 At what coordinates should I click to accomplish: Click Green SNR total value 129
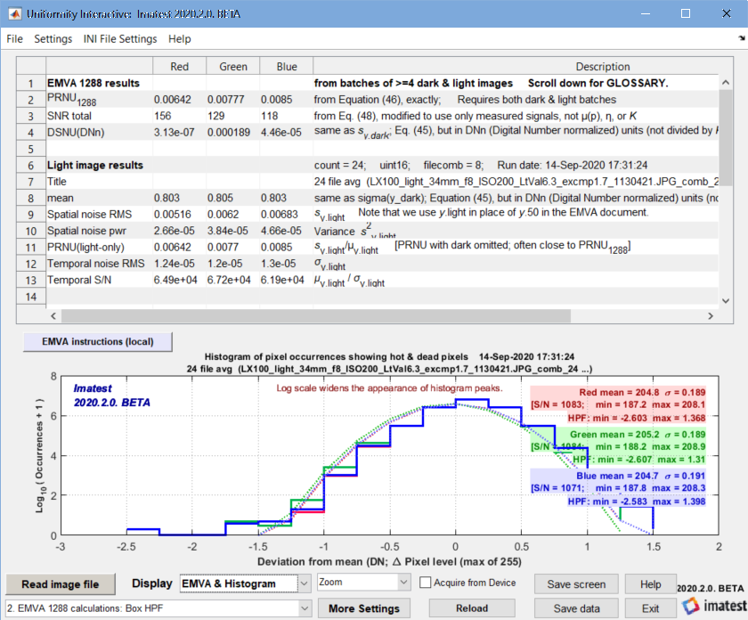point(232,116)
